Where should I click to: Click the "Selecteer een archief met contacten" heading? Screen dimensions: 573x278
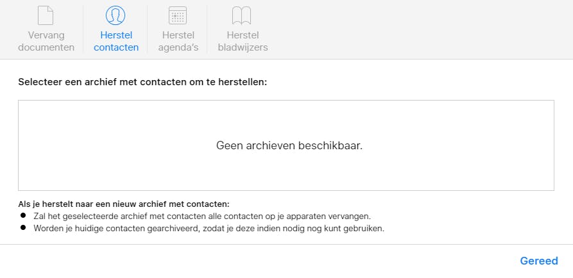(x=142, y=83)
